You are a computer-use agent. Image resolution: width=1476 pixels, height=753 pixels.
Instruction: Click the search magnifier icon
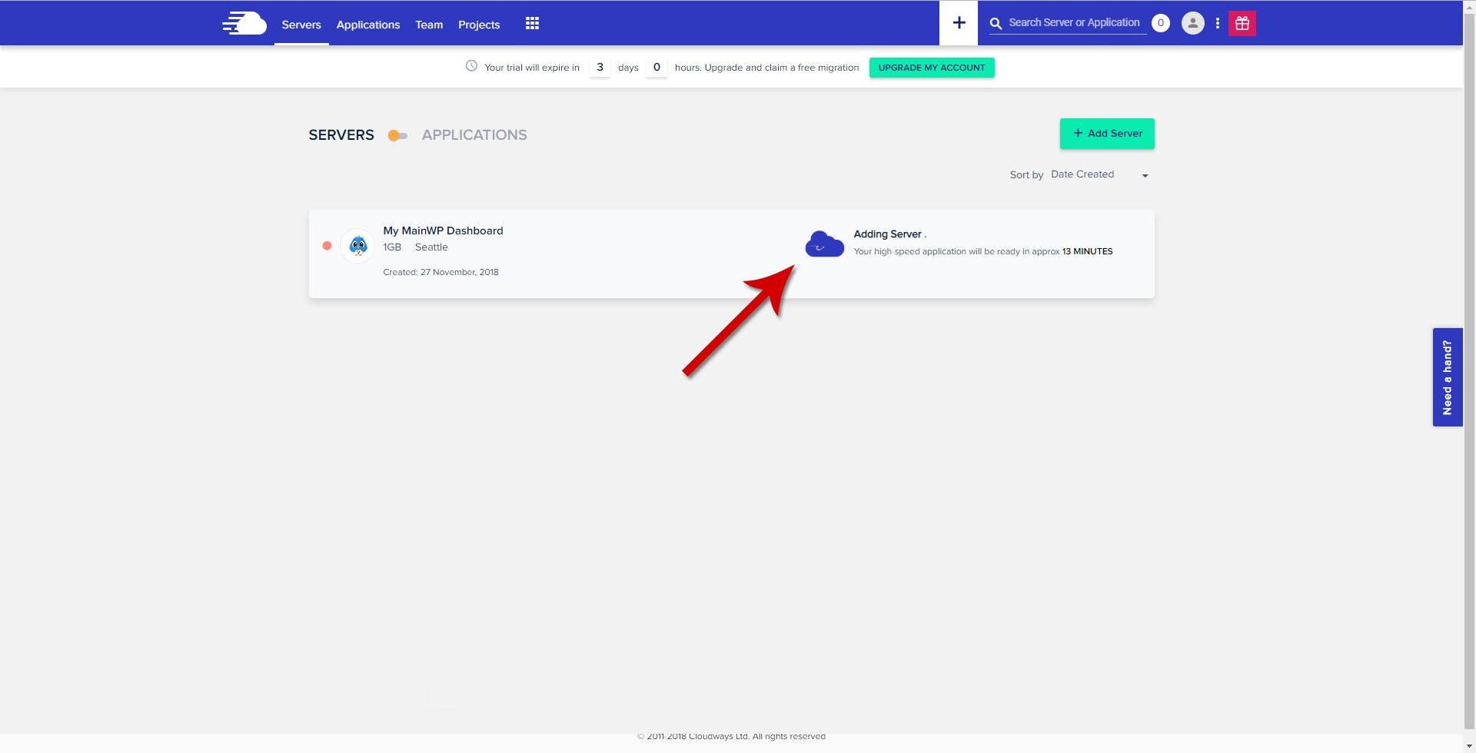pyautogui.click(x=996, y=23)
